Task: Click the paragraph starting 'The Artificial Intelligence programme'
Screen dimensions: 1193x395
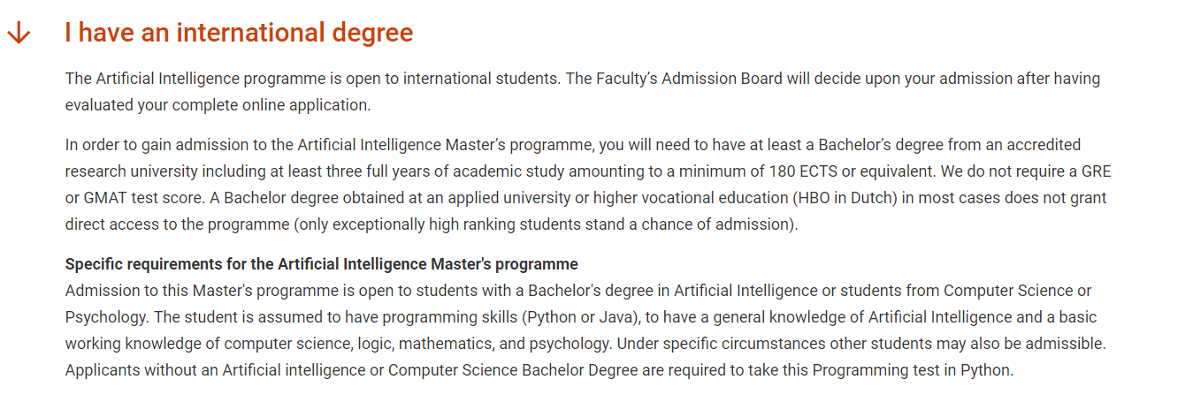Action: click(x=583, y=92)
